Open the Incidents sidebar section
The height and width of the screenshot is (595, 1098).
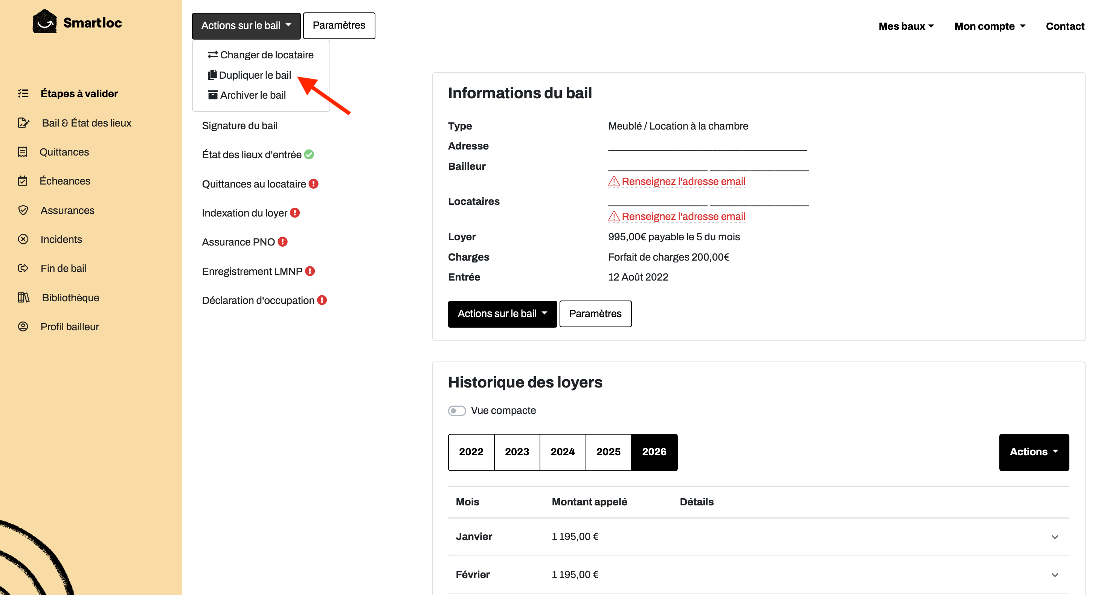point(61,239)
